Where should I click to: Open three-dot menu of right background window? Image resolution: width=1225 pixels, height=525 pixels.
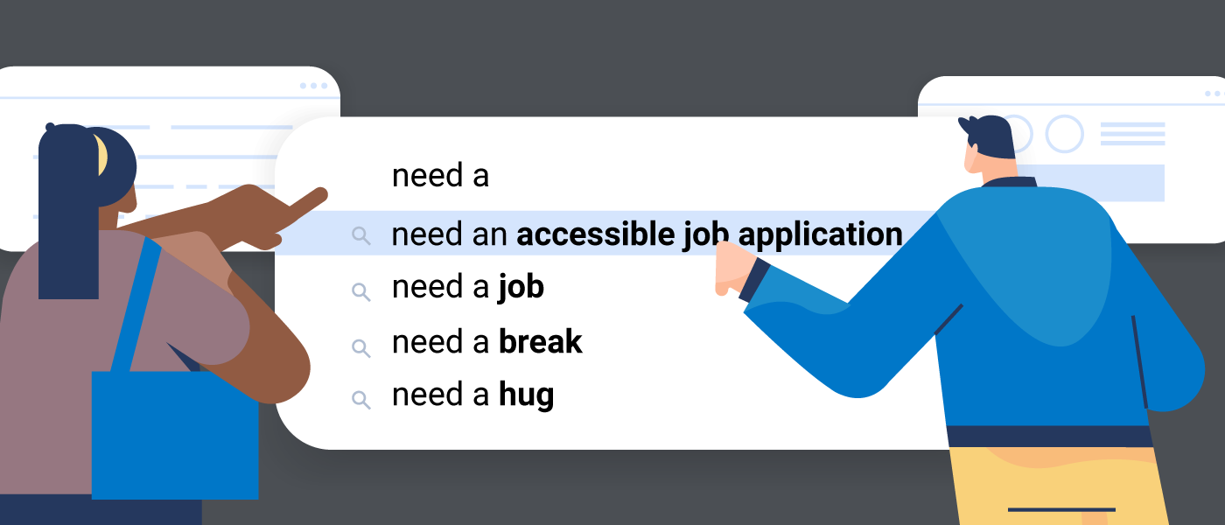point(1214,93)
